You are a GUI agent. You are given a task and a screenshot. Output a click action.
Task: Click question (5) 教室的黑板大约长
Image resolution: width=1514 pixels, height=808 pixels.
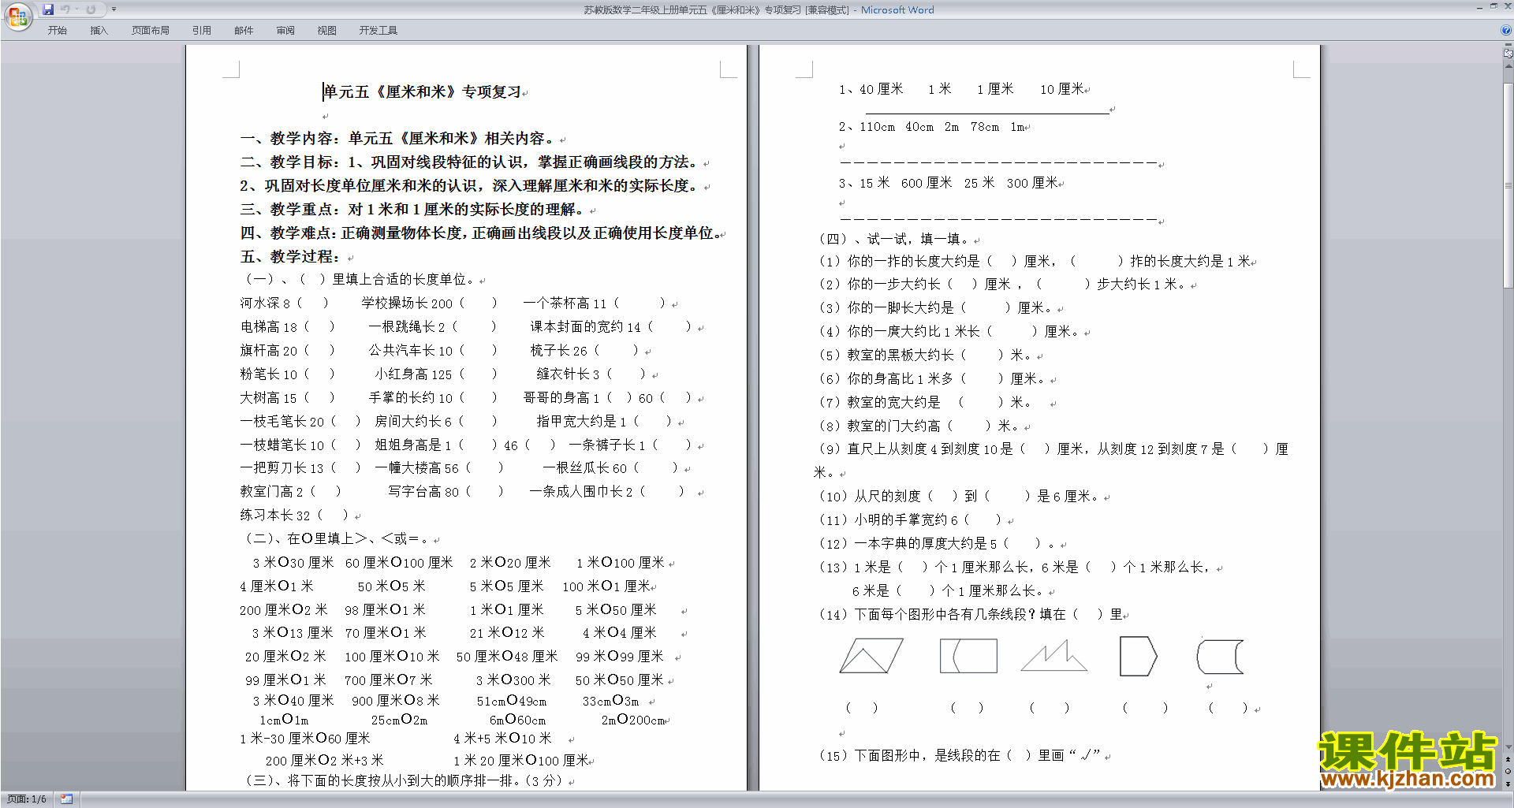pos(927,356)
